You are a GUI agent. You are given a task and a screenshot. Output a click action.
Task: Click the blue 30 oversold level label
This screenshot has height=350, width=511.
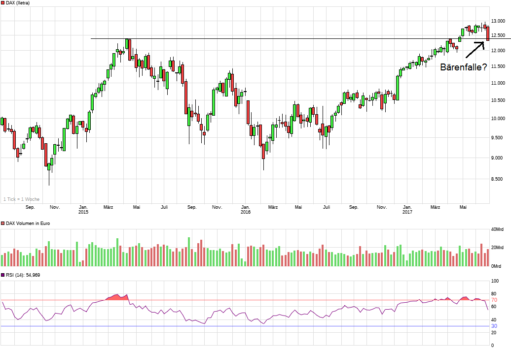pyautogui.click(x=494, y=326)
